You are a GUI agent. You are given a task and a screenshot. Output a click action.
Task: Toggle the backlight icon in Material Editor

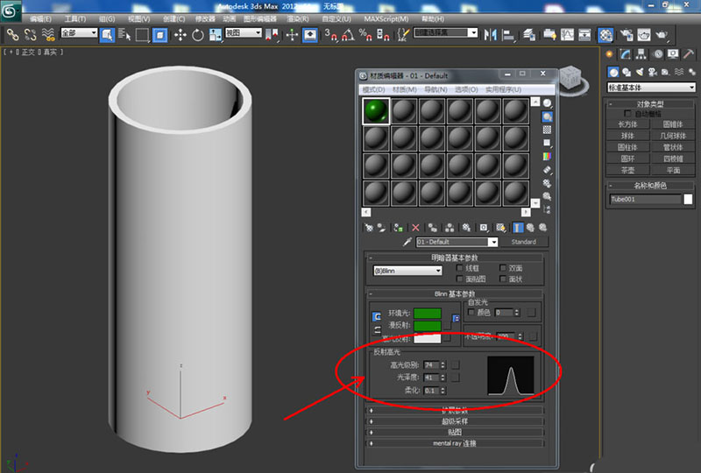(x=548, y=116)
